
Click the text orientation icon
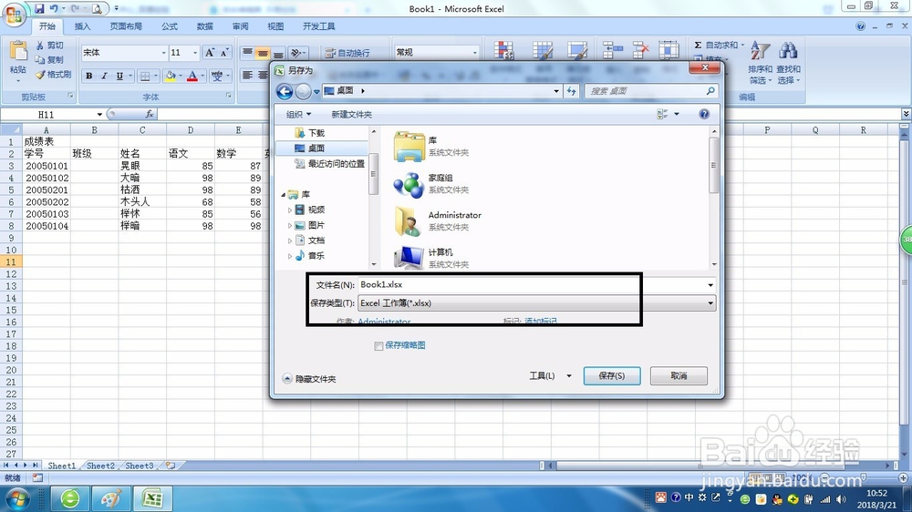[296, 53]
